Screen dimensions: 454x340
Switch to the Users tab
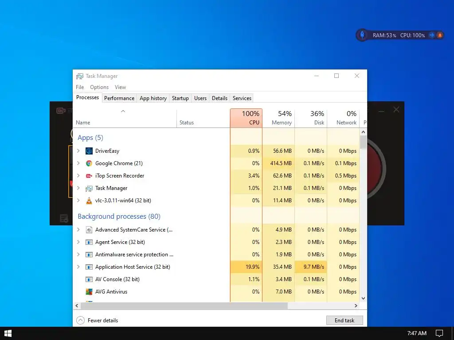[200, 98]
